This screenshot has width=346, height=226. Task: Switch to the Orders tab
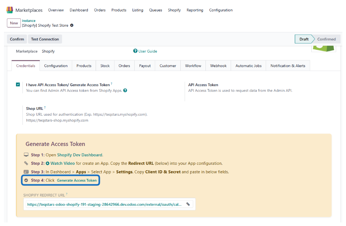(124, 66)
